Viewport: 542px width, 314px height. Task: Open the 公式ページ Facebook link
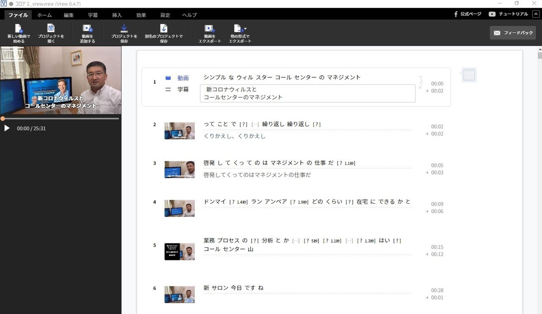467,14
